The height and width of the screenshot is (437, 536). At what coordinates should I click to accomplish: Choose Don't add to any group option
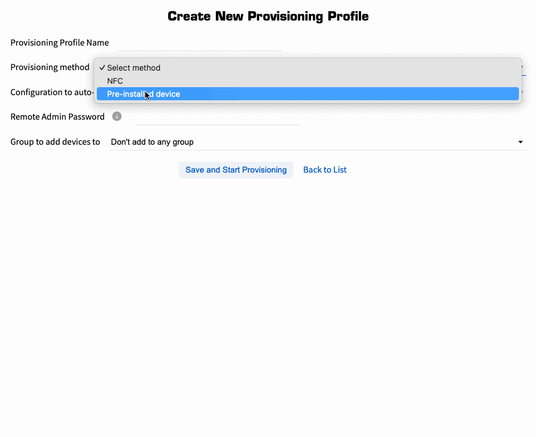152,141
